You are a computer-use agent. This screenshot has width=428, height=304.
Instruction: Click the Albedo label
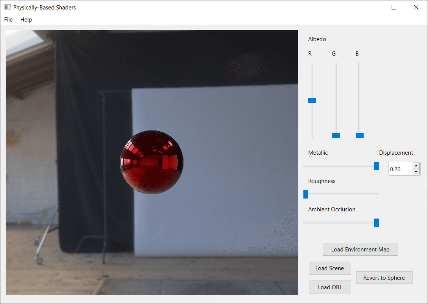317,39
